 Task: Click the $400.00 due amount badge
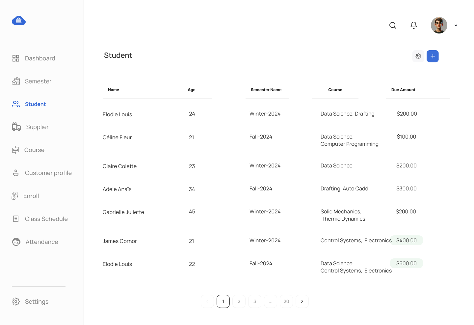407,240
